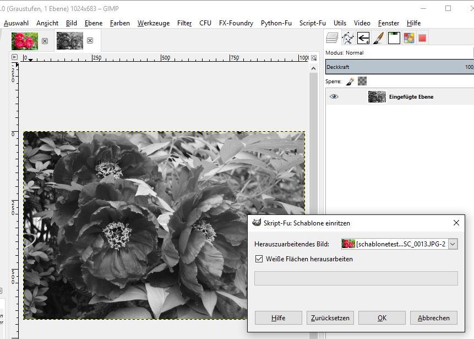Click the zoom icon at ruler corner
The image size is (474, 339).
(314, 57)
